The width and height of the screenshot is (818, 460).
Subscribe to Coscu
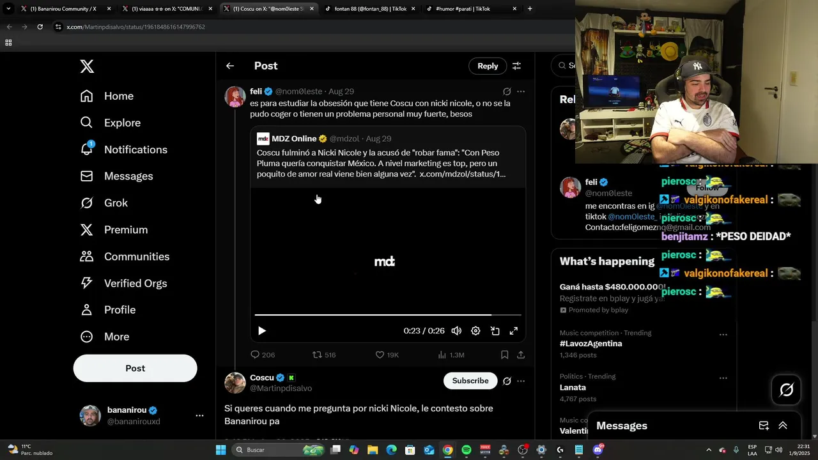(470, 381)
